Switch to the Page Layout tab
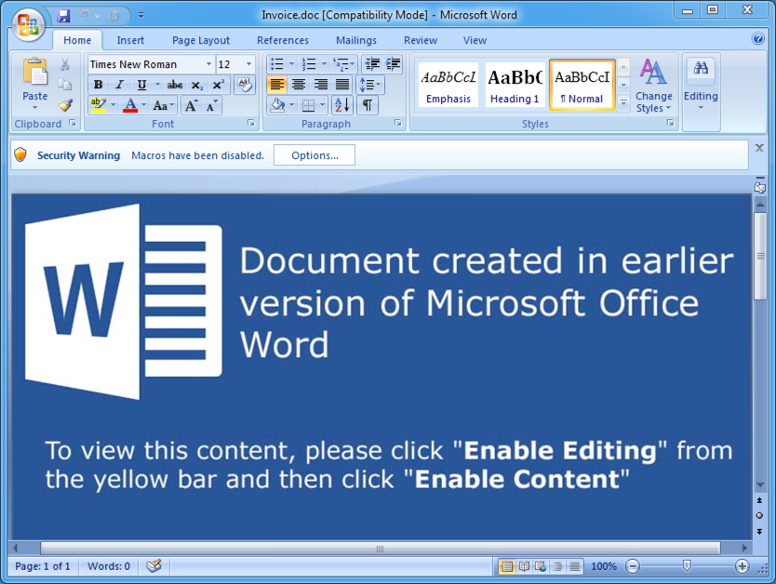This screenshot has height=584, width=776. [201, 40]
